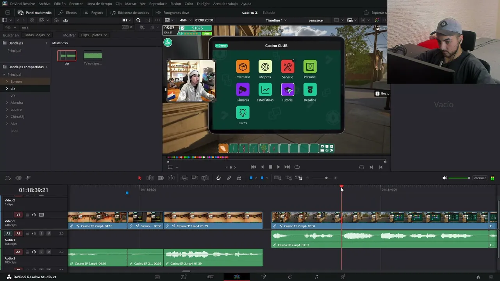Lock the Video 1 track
Image resolution: width=500 pixels, height=281 pixels.
point(27,215)
